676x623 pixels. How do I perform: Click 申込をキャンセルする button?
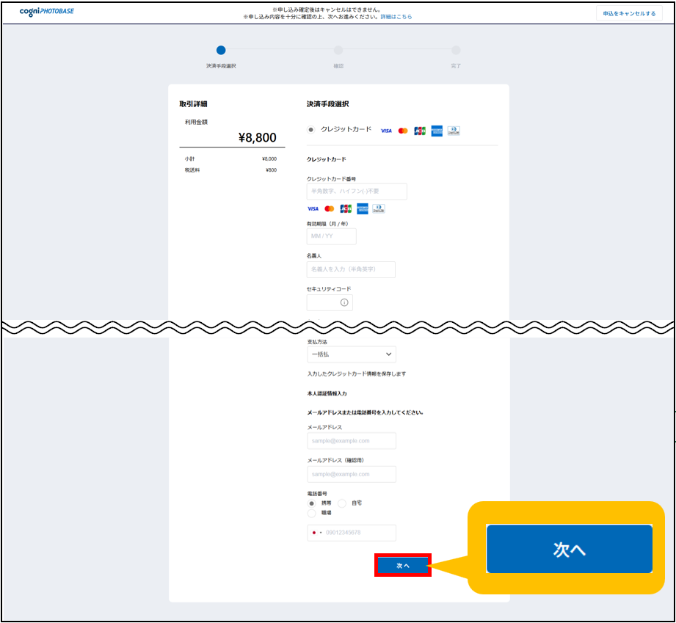click(x=629, y=13)
